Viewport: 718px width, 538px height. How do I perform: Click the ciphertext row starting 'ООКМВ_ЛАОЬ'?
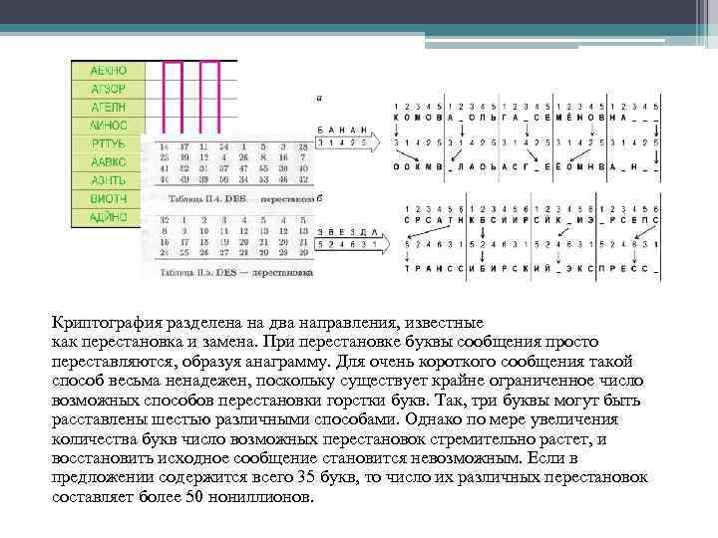click(526, 167)
